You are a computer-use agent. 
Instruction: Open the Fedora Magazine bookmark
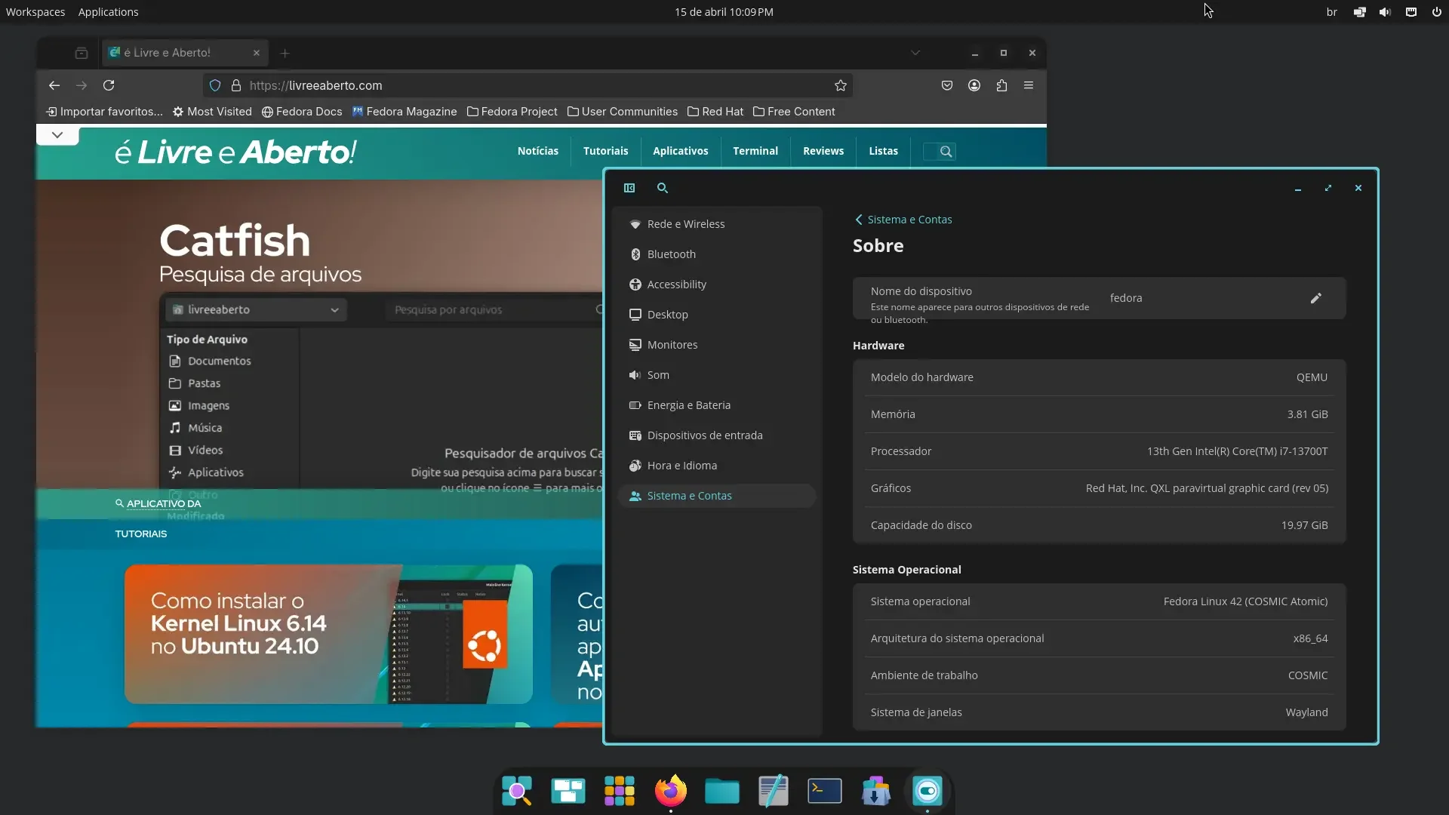tap(405, 112)
